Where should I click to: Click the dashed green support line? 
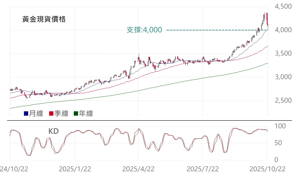(x=211, y=30)
